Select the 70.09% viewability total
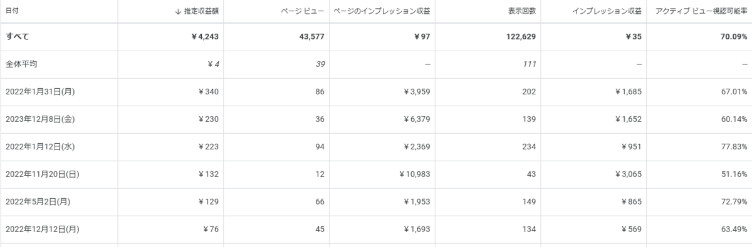 [732, 37]
